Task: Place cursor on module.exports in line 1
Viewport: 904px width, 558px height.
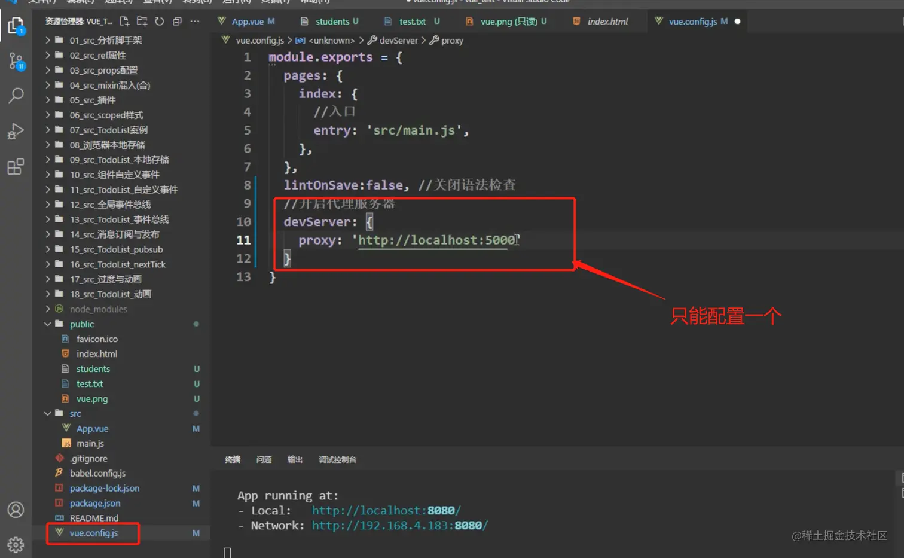Action: click(x=320, y=57)
